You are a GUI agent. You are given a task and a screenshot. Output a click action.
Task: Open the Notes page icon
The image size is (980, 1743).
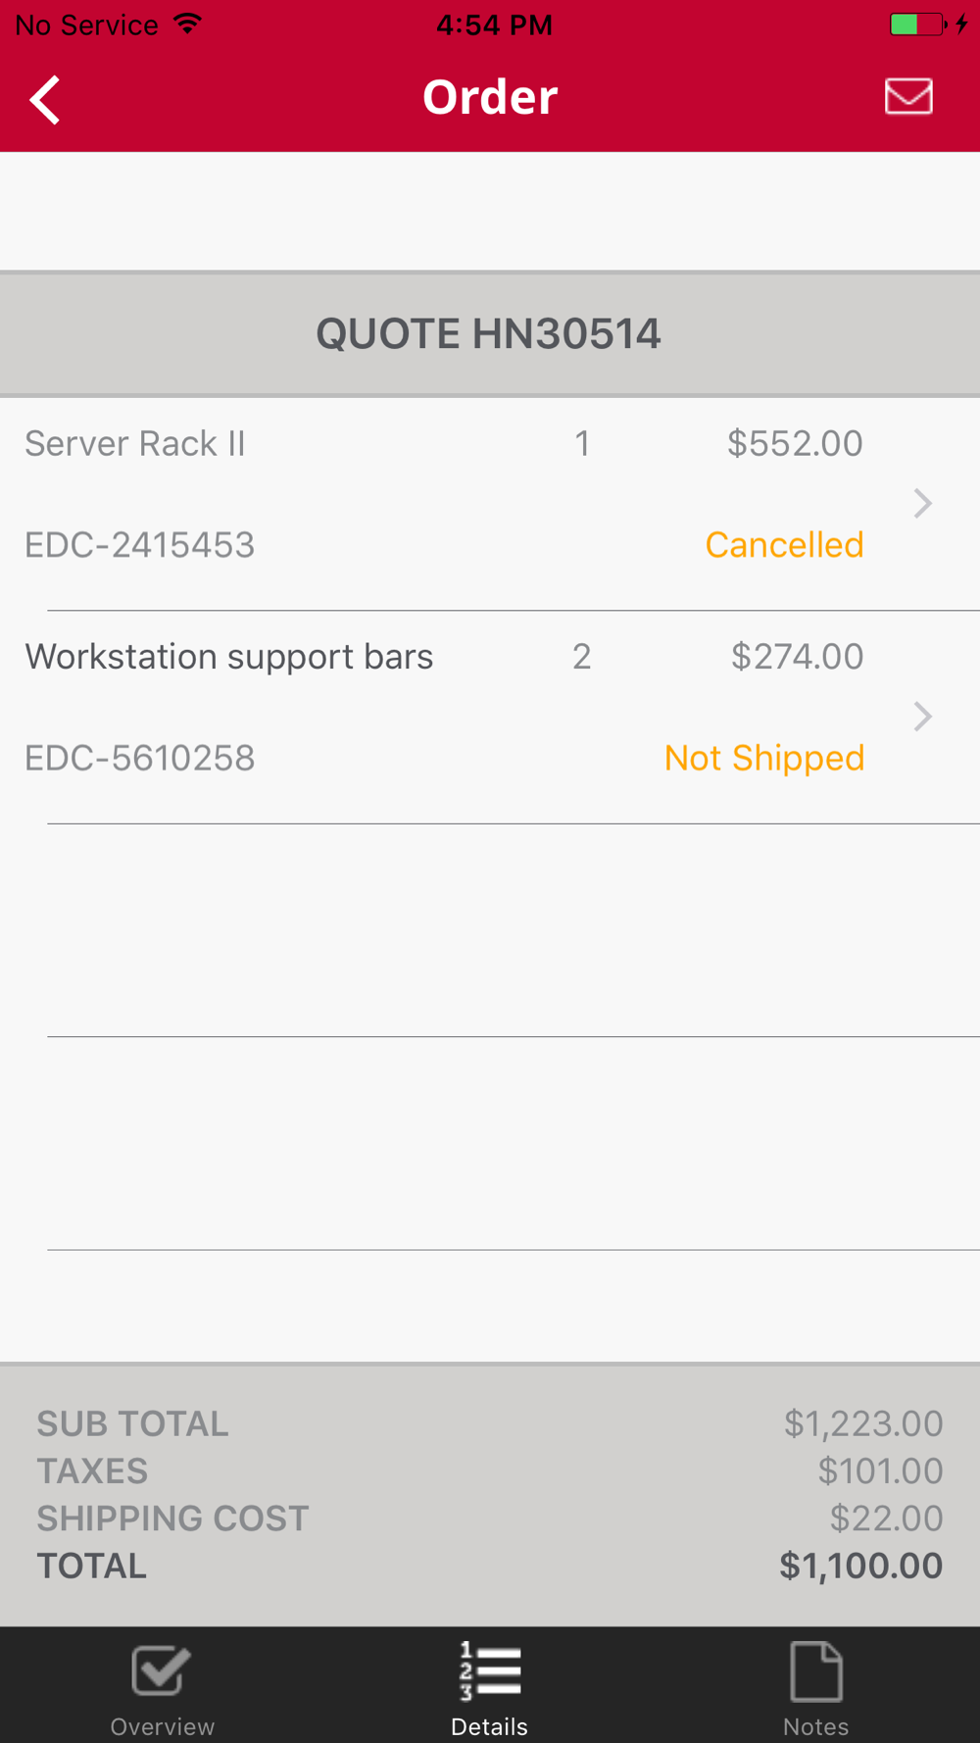coord(816,1670)
